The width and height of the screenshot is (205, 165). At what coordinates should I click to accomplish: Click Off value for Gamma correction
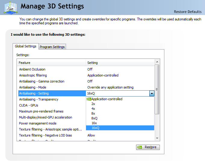click(90, 81)
